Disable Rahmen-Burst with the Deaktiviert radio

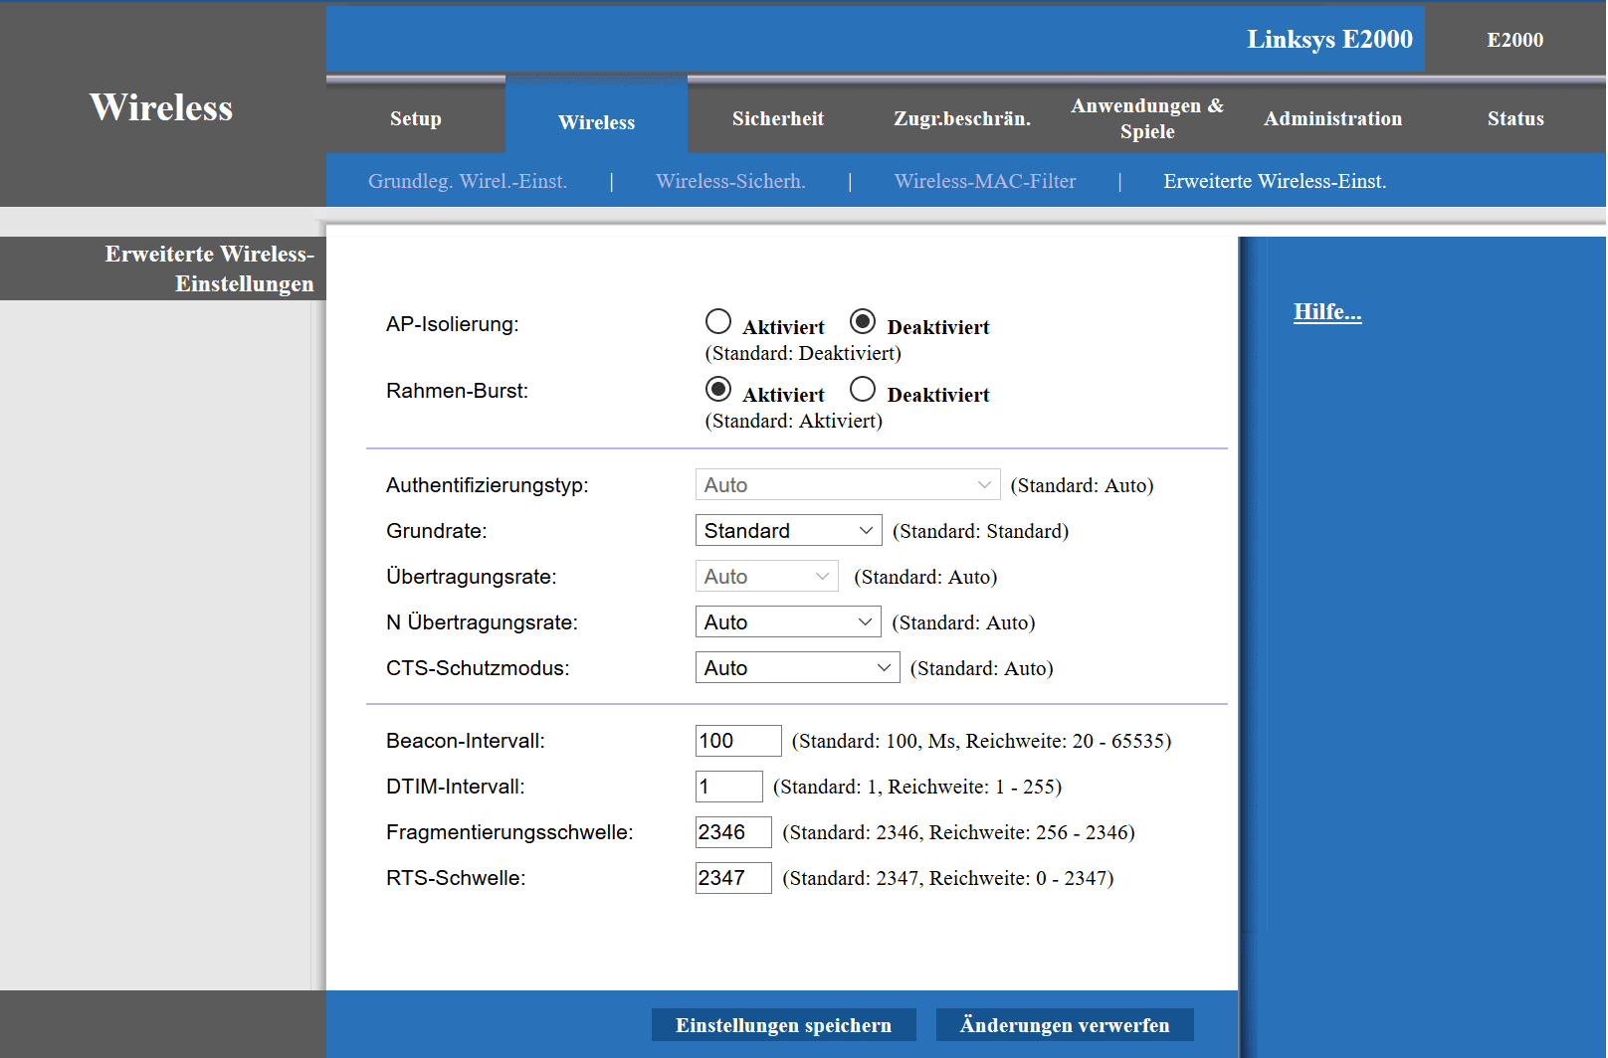(863, 390)
